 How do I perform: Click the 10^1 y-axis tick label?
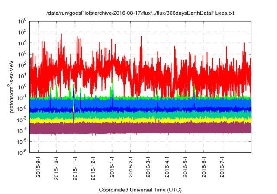pos(22,76)
